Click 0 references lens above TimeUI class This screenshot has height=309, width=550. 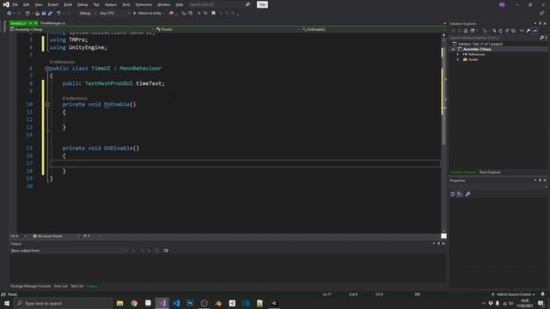point(62,62)
